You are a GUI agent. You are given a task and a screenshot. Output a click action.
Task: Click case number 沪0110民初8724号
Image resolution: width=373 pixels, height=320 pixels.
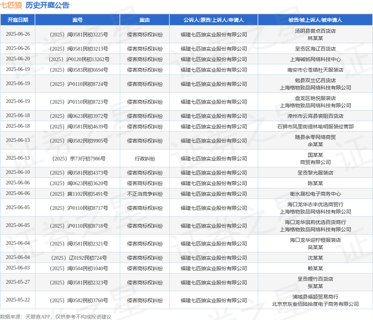coord(79,84)
